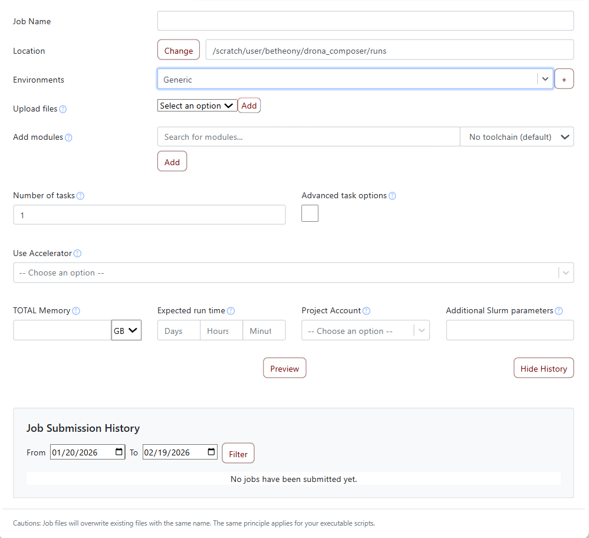Screen dimensions: 589x538
Task: Click the Change button for Location
Action: tap(178, 50)
